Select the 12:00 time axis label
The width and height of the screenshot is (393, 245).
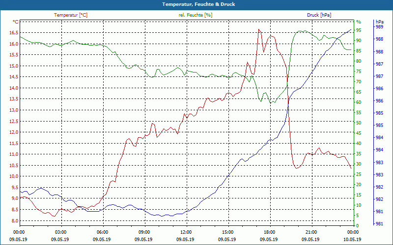tap(186, 232)
